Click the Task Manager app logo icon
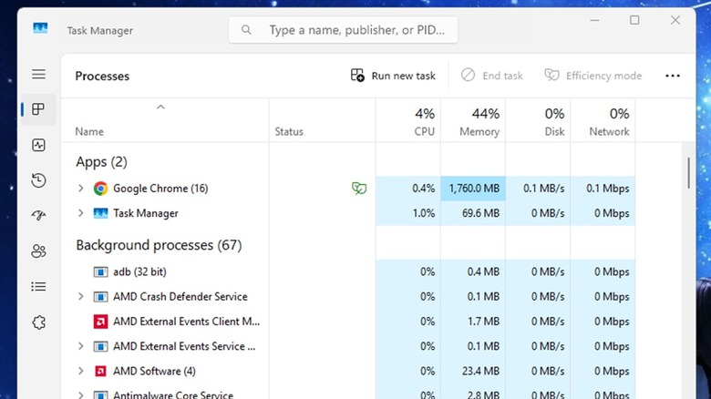Viewport: 711px width, 399px height. (x=40, y=28)
